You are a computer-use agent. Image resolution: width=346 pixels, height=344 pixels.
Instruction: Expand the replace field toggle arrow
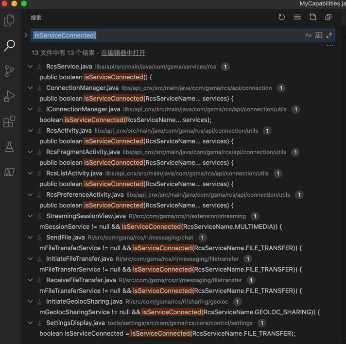pos(26,35)
